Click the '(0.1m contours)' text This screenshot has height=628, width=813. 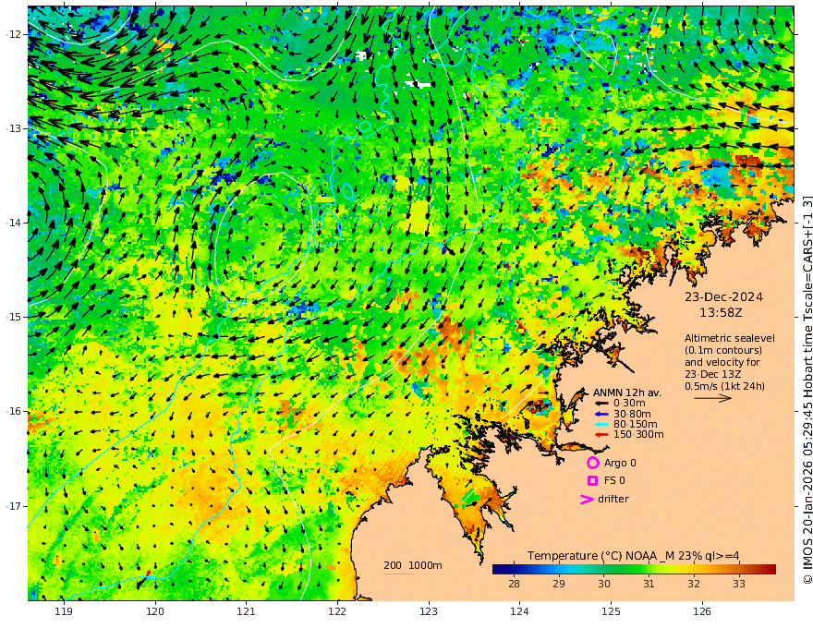tap(723, 350)
